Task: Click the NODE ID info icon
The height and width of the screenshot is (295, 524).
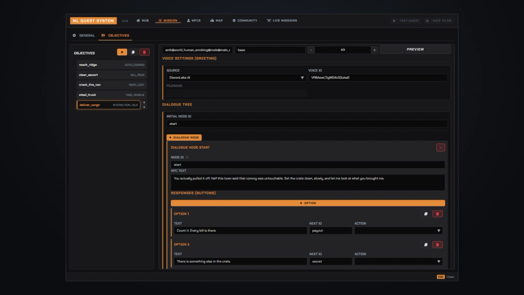Action: [187, 157]
